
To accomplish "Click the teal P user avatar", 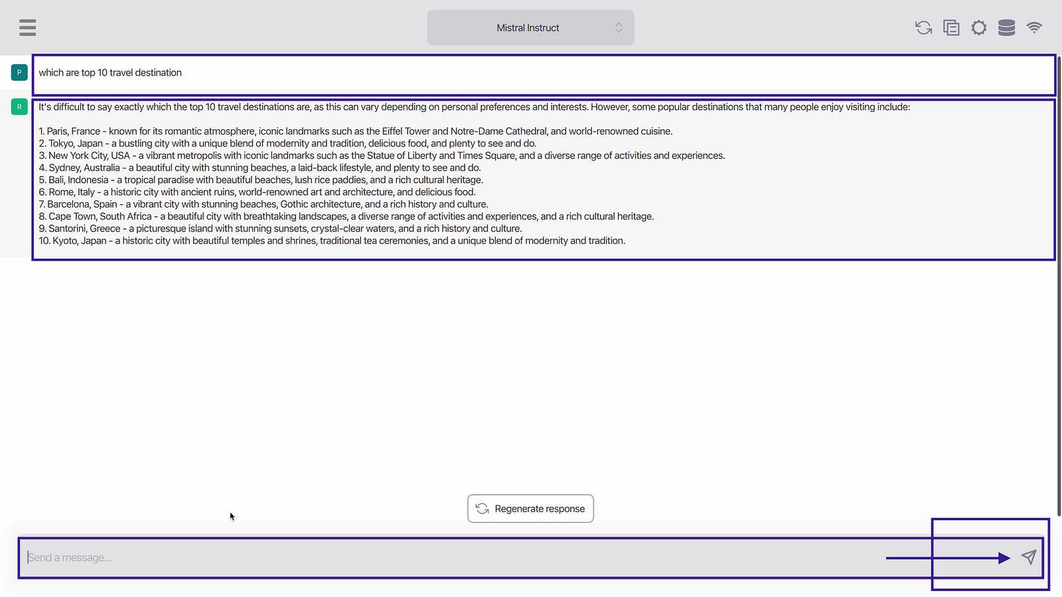I will 19,72.
